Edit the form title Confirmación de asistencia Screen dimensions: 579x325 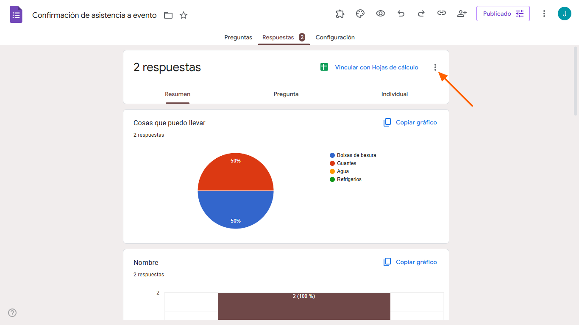94,14
